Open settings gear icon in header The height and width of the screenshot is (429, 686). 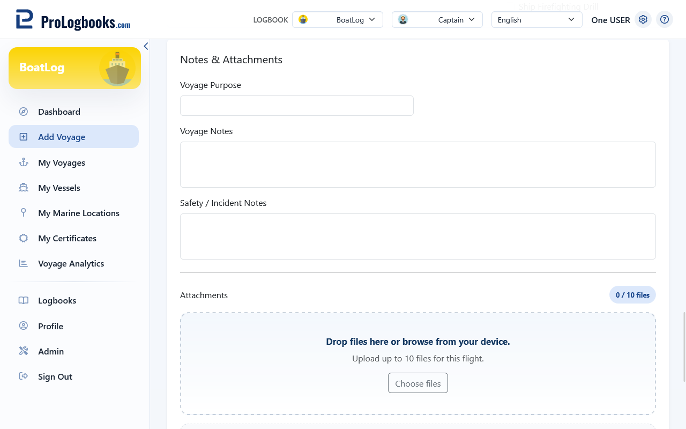coord(643,19)
